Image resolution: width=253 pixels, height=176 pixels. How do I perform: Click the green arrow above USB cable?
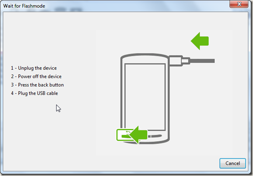pos(200,41)
